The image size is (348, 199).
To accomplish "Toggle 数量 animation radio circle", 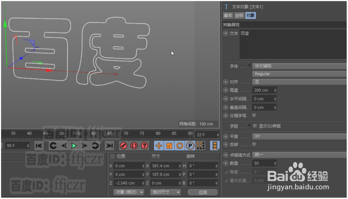I will [226, 163].
